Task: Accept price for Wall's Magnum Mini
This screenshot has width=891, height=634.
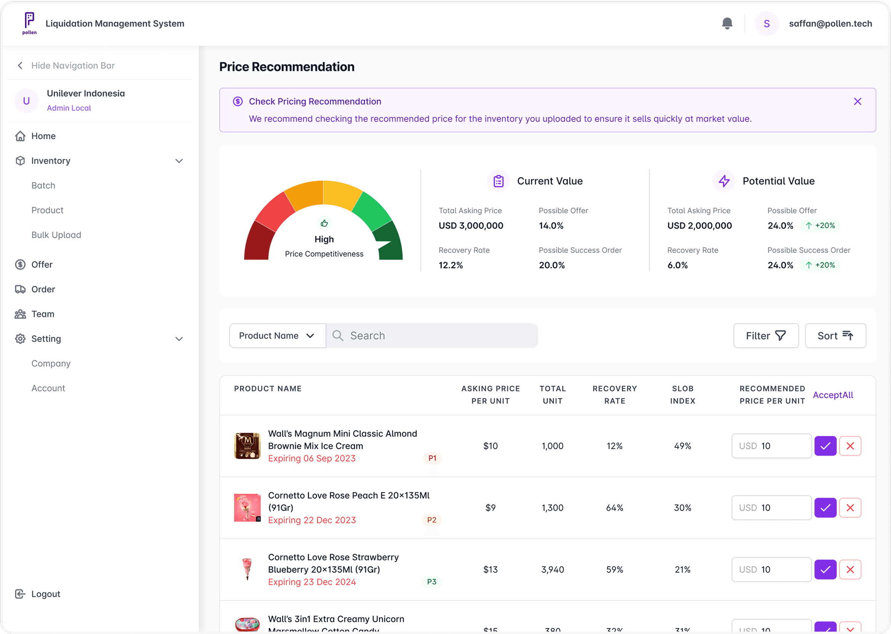Action: pyautogui.click(x=825, y=446)
